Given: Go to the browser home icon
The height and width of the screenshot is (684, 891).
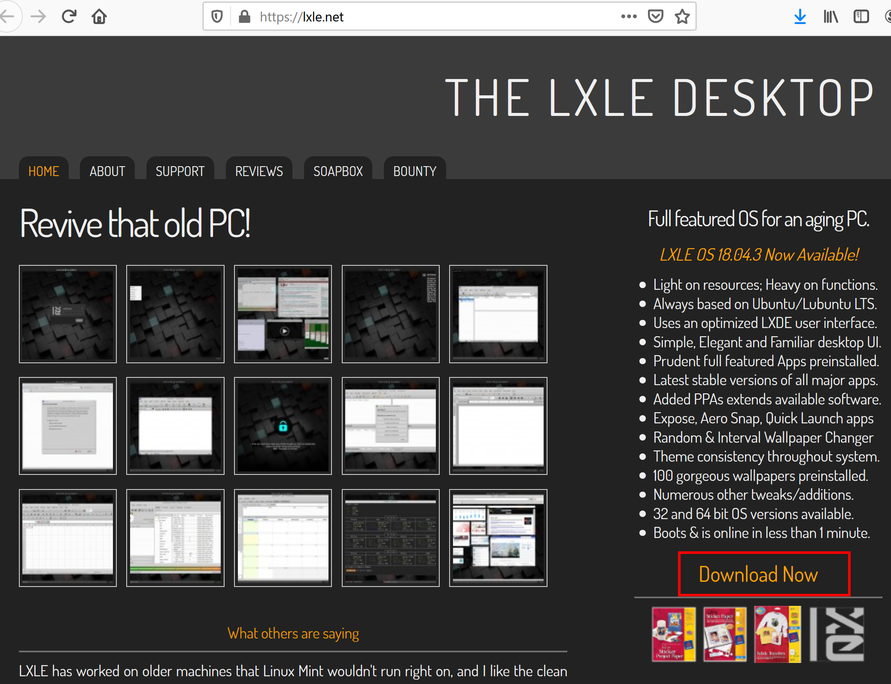Looking at the screenshot, I should click(x=99, y=17).
